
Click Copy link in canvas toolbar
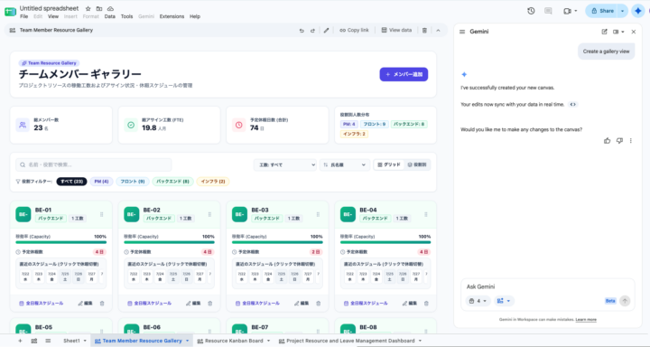click(x=354, y=31)
